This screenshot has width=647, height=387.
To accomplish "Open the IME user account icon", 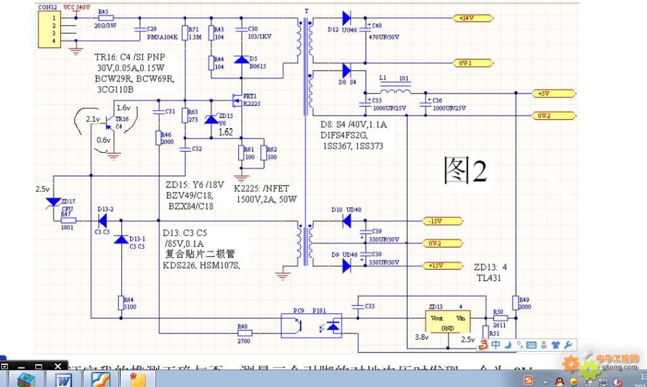I will pyautogui.click(x=544, y=345).
